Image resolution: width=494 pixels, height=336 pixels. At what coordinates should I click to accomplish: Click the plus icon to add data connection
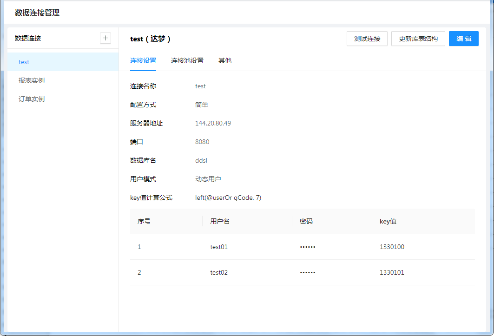[x=105, y=38]
